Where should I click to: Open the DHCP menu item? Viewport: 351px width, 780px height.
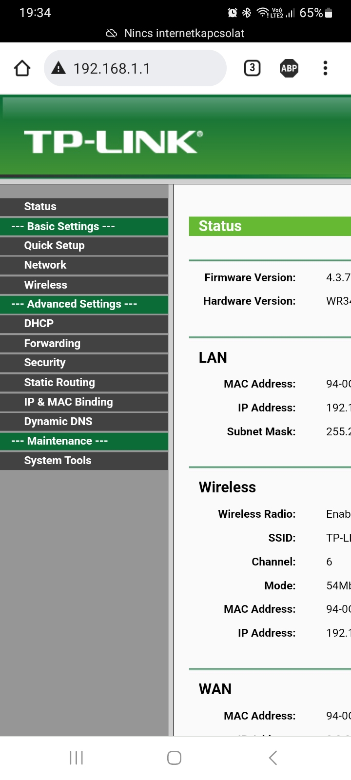[39, 324]
